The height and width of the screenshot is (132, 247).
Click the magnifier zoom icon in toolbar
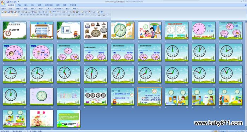pyautogui.click(x=98, y=12)
